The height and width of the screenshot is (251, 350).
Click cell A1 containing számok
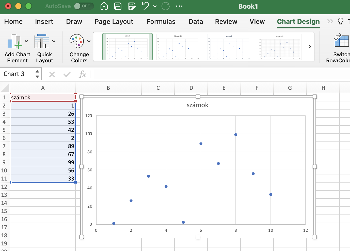(43, 98)
